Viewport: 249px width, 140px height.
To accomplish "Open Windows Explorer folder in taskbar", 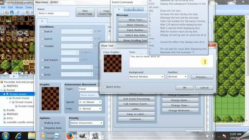I will tap(32, 136).
